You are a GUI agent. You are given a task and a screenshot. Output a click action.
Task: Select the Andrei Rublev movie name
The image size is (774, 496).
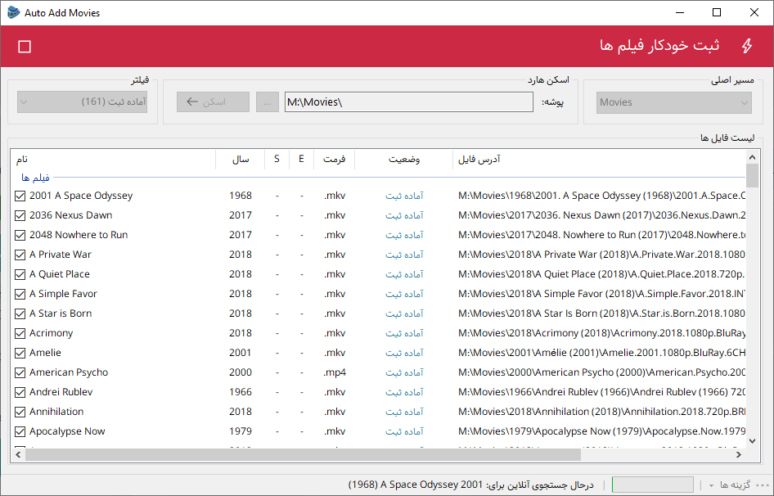(61, 392)
